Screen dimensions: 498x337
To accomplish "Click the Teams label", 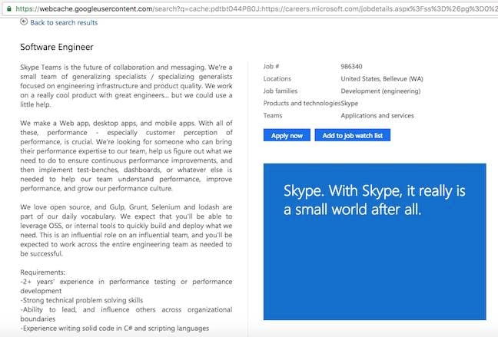I will tap(273, 115).
